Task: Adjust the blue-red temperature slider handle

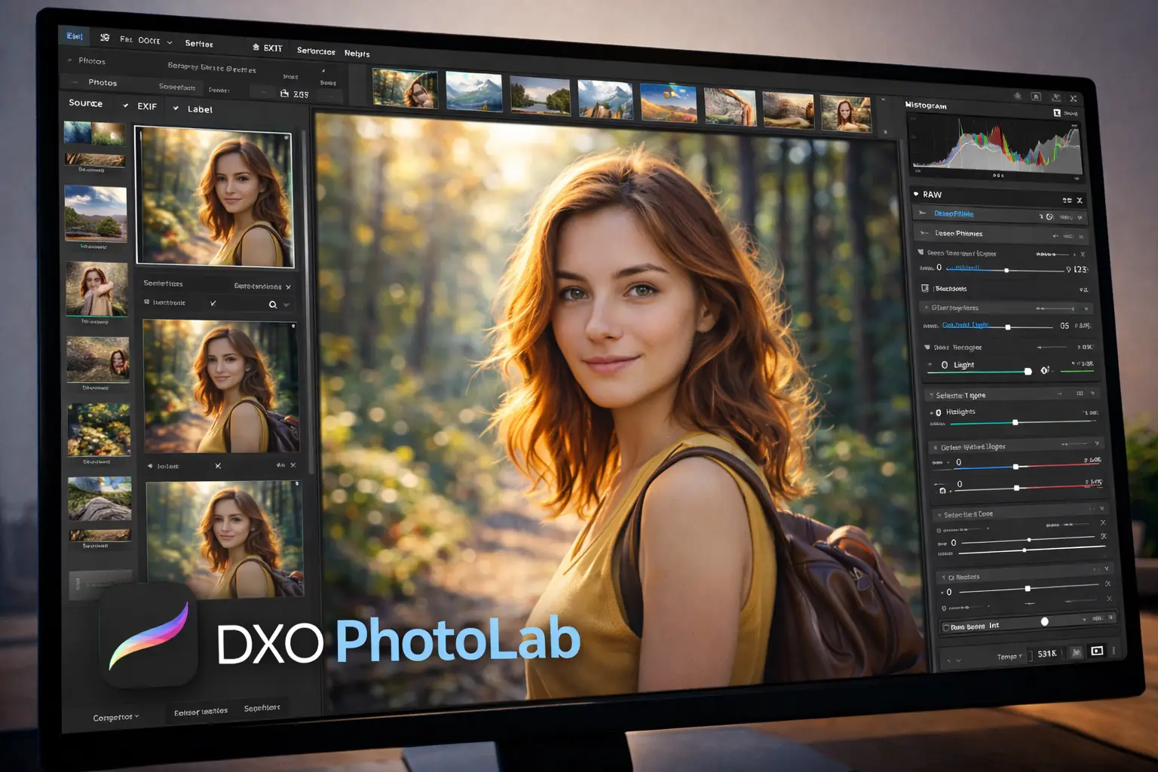Action: [x=1016, y=467]
